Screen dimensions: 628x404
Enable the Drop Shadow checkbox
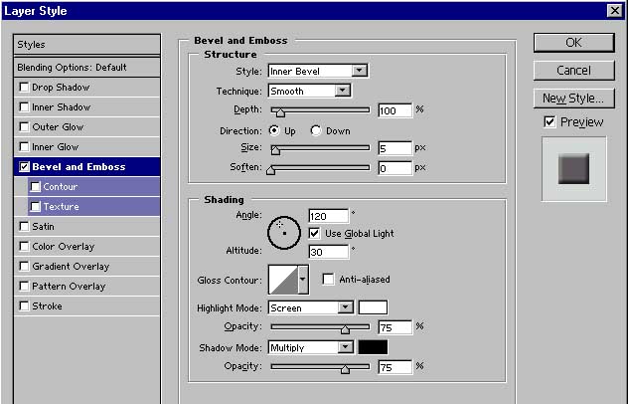25,88
